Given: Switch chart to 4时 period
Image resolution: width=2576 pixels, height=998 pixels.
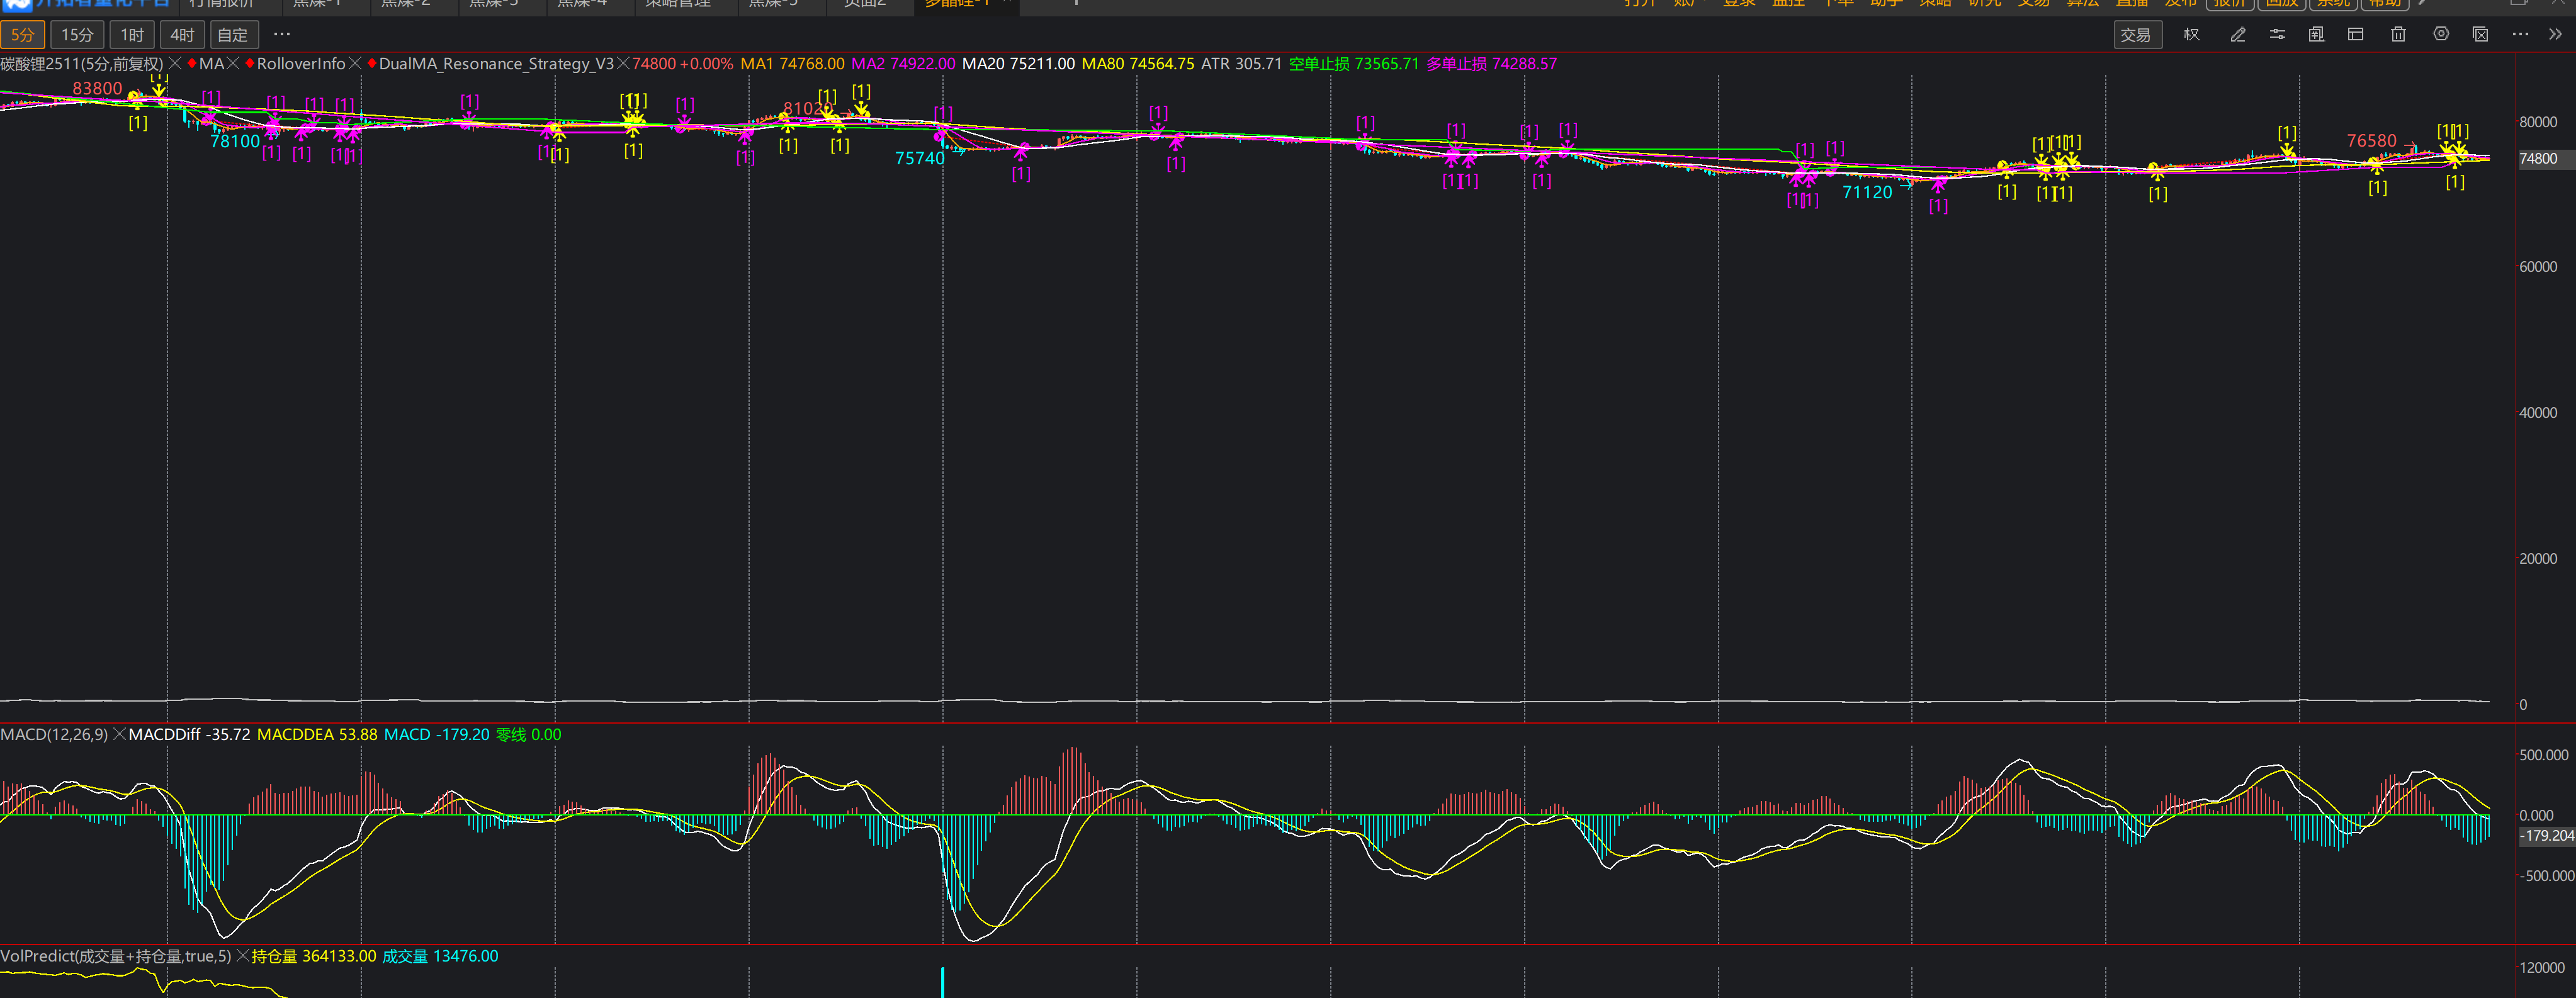Looking at the screenshot, I should point(182,35).
